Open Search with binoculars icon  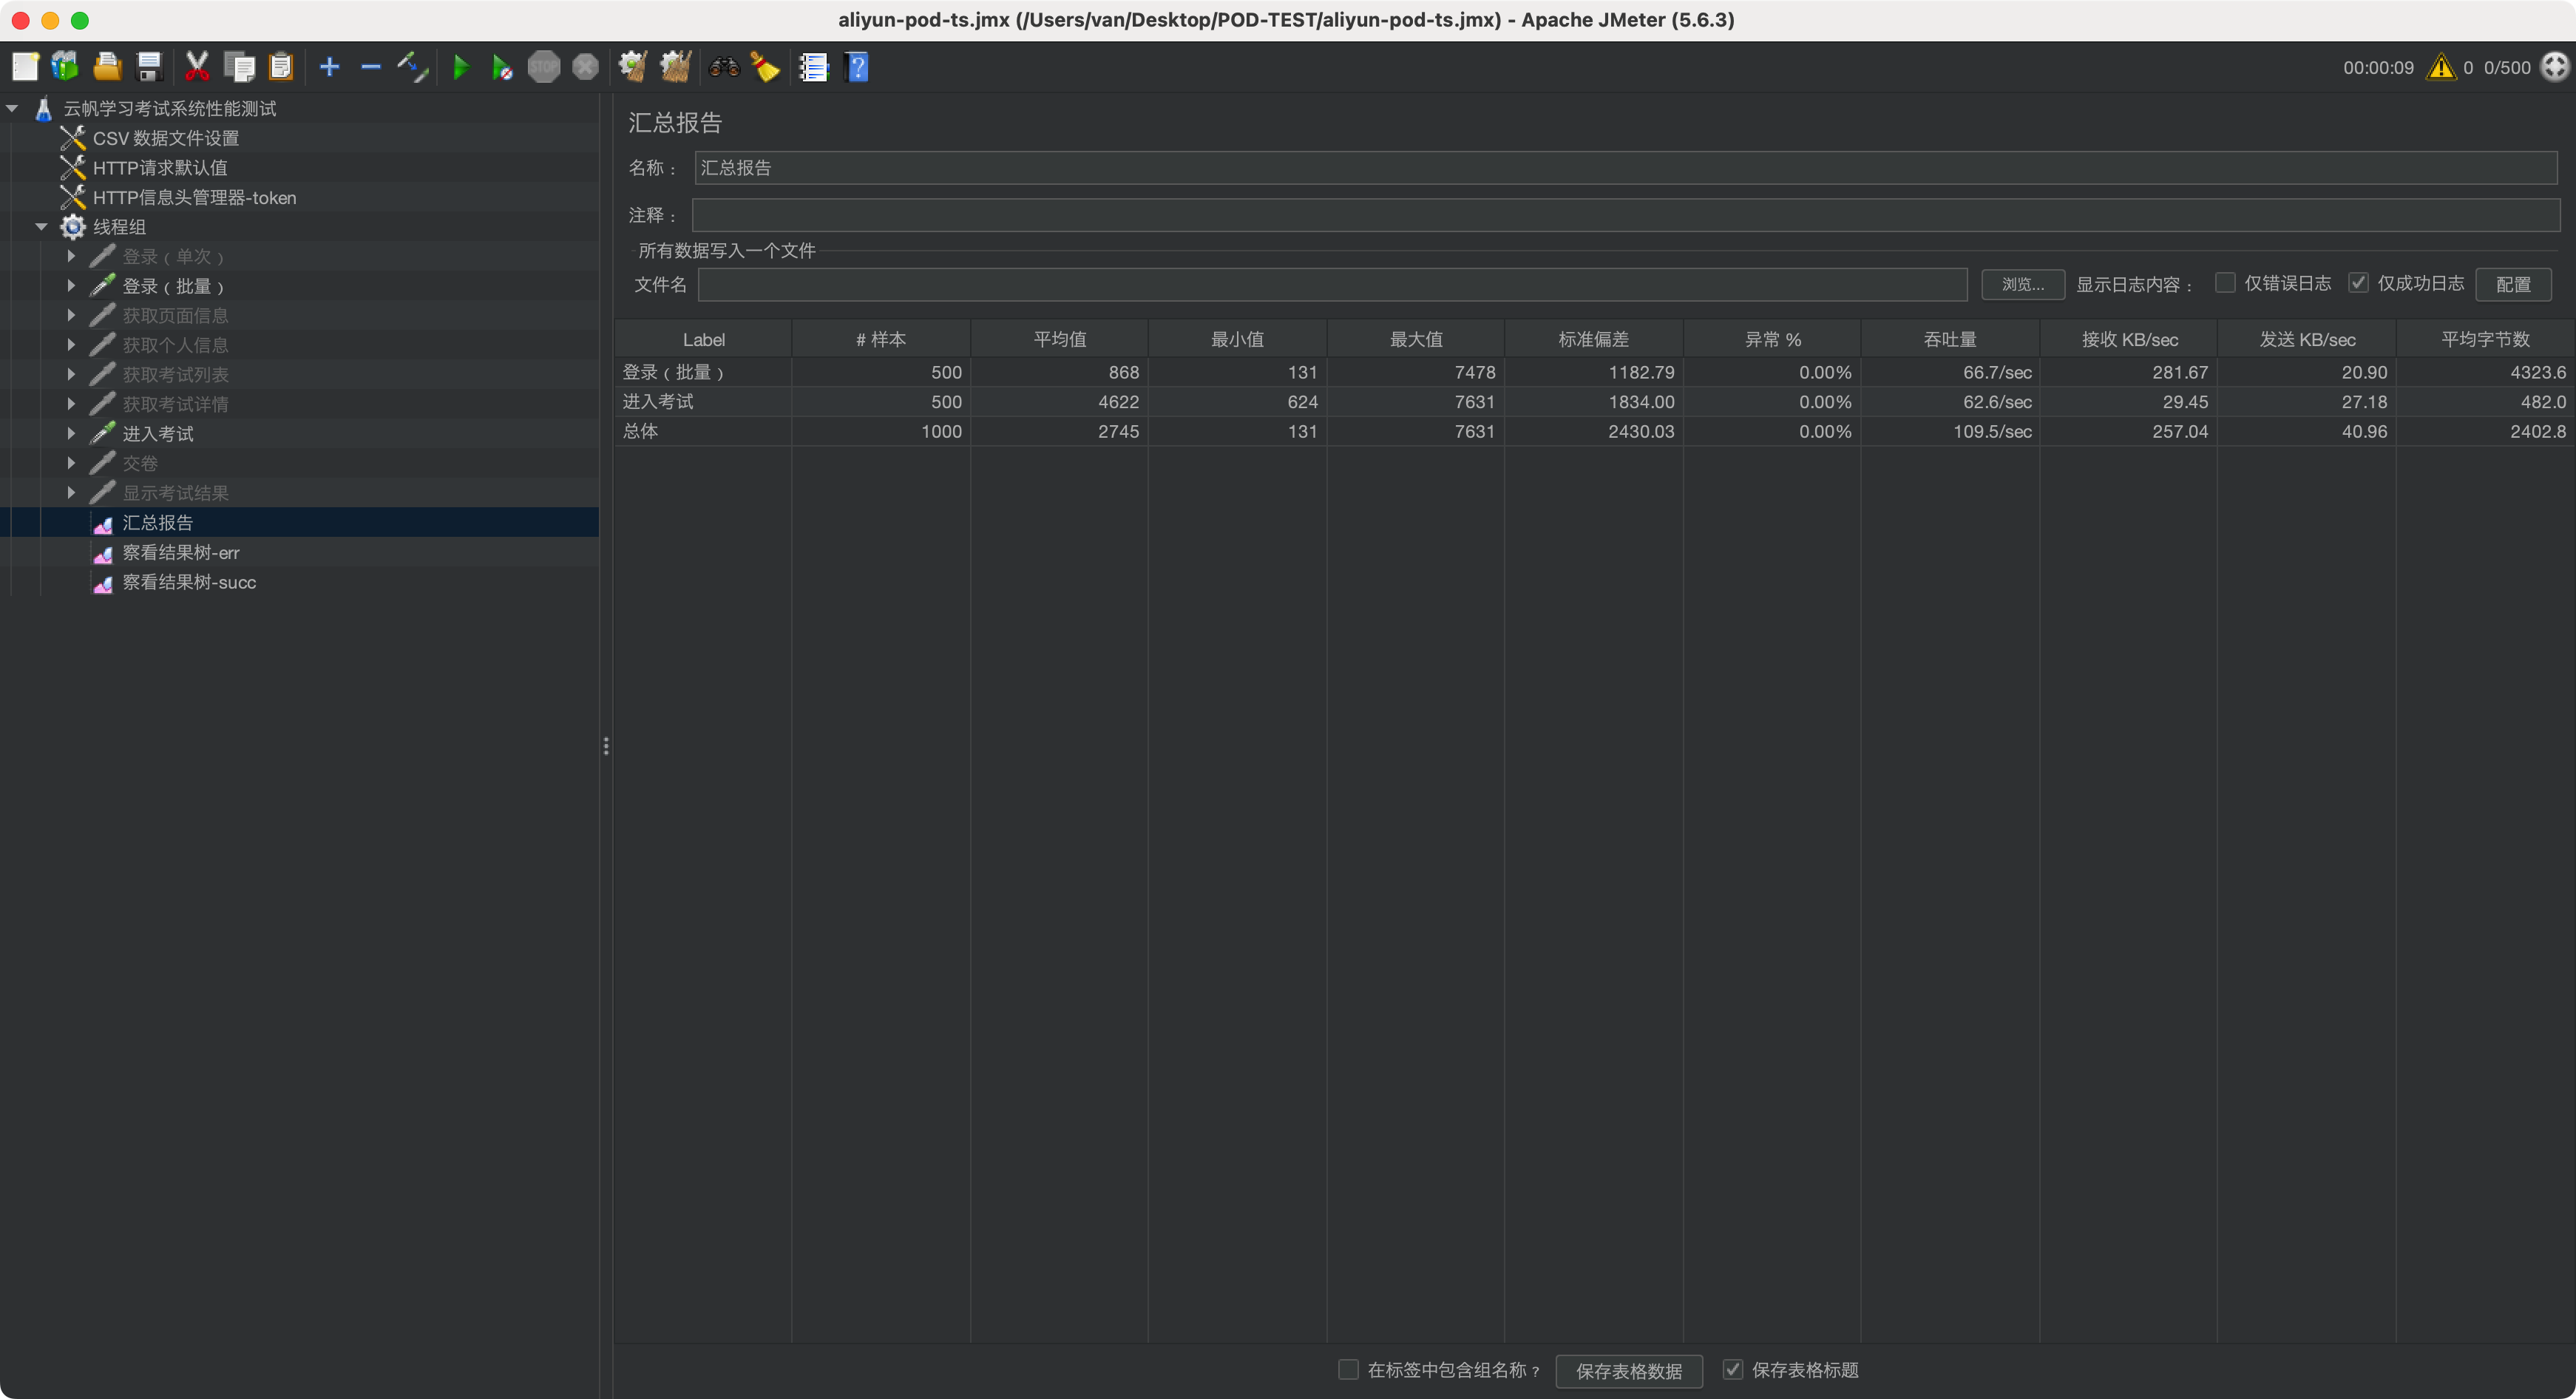pos(724,67)
